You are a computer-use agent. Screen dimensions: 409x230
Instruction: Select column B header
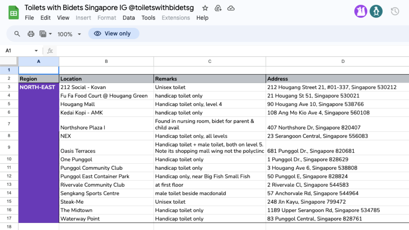coord(106,61)
